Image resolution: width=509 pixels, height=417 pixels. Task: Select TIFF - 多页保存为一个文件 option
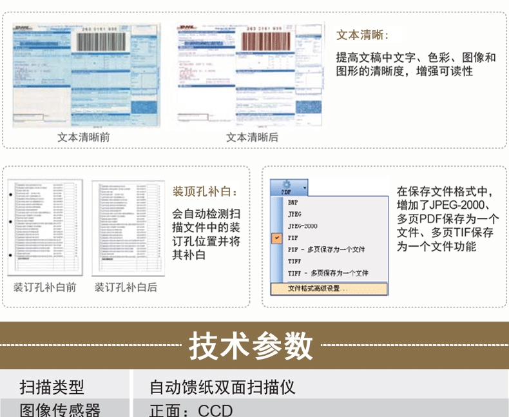(x=328, y=273)
